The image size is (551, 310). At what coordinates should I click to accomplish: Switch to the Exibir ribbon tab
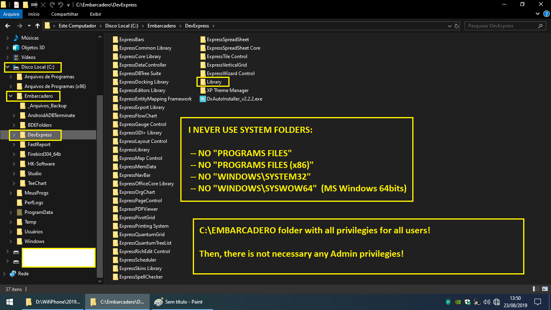point(96,14)
